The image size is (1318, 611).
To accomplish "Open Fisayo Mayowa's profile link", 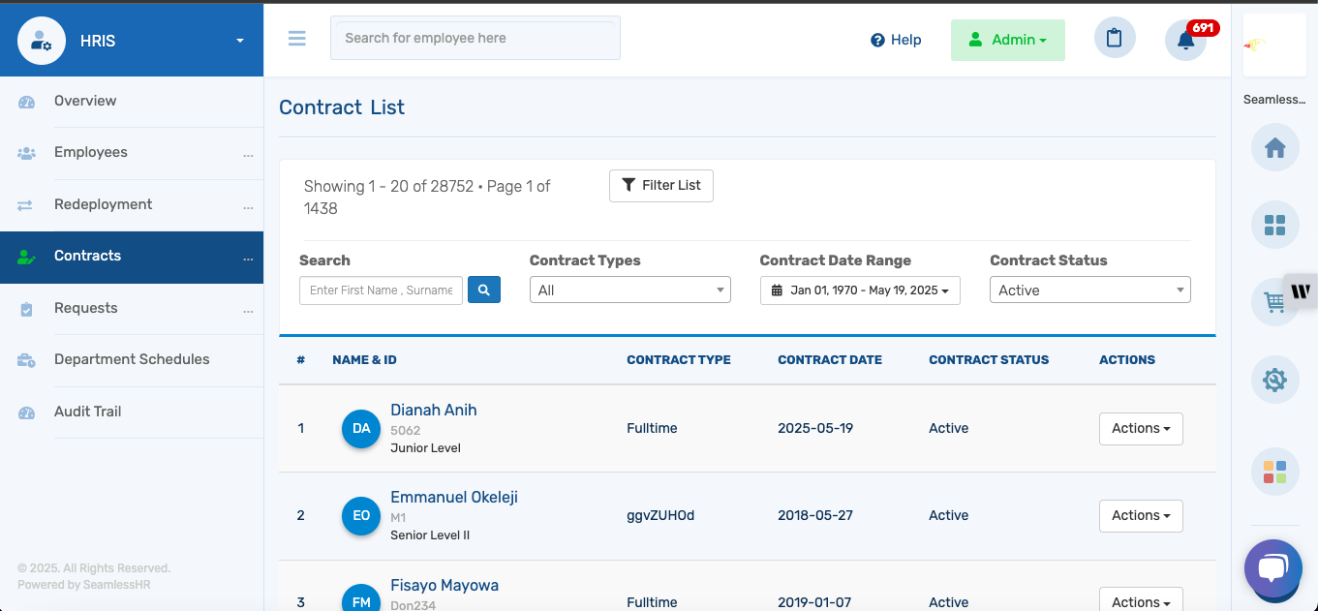I will (444, 586).
